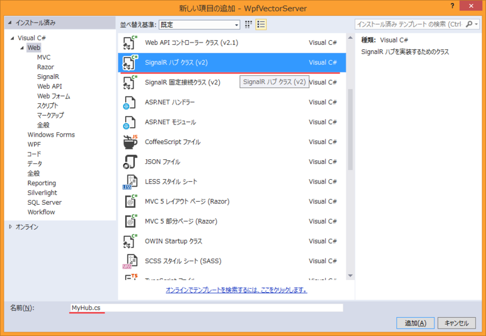Switch to small icons grid view

point(248,24)
